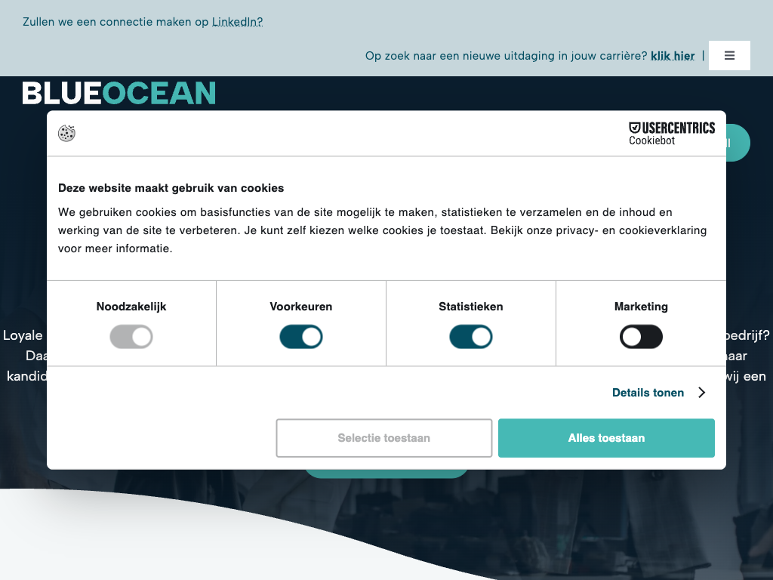This screenshot has width=773, height=580.
Task: Click the Marketing label
Action: point(641,307)
